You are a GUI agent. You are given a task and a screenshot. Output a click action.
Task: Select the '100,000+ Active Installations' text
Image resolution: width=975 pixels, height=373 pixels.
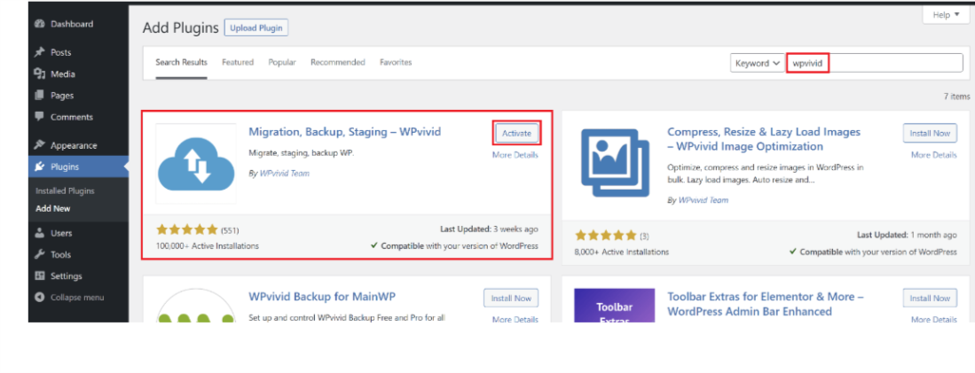(x=208, y=246)
